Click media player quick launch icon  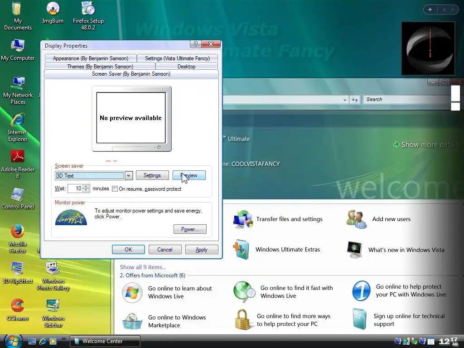[x=53, y=341]
